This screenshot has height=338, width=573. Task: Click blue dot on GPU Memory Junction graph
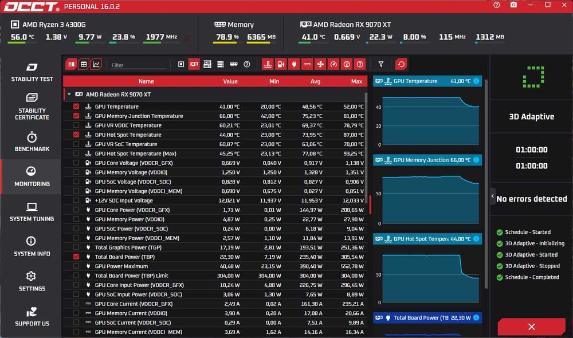coord(476,160)
